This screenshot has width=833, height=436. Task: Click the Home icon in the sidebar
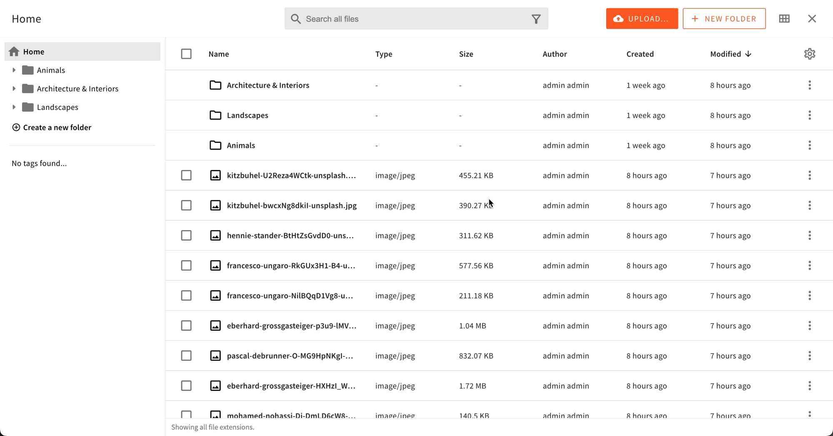click(x=15, y=51)
